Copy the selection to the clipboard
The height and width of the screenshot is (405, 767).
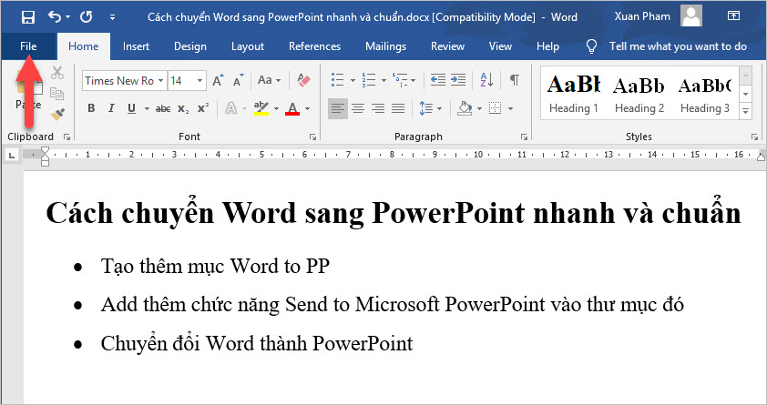(x=57, y=94)
